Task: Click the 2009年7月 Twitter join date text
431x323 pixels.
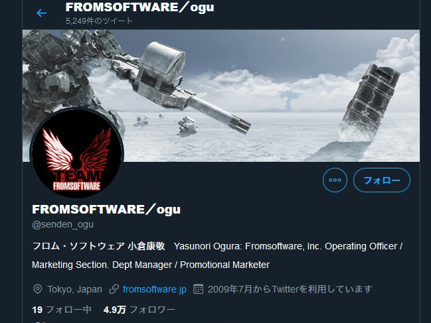Action: click(290, 289)
